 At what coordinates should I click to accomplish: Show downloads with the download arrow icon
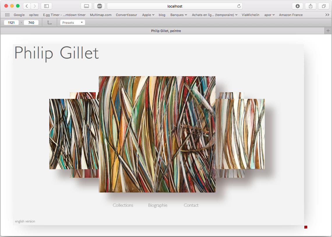coord(297,6)
